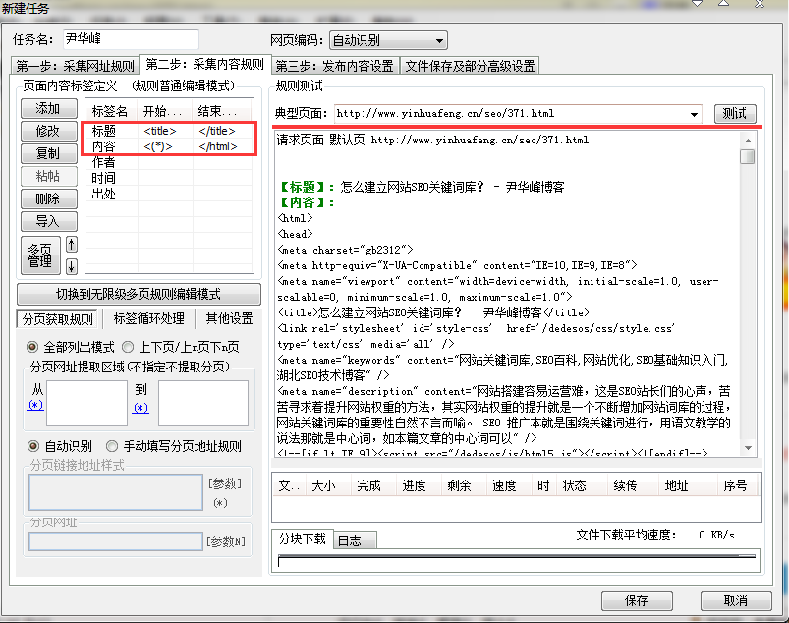Click the move-down arrow beside 多页管理

[71, 266]
